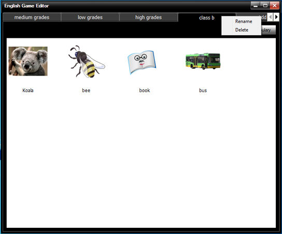Click the bee word label

click(86, 90)
